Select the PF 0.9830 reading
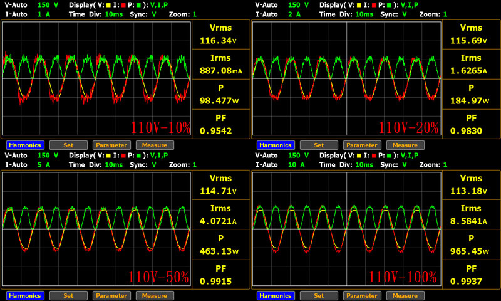The height and width of the screenshot is (301, 501). [x=472, y=124]
